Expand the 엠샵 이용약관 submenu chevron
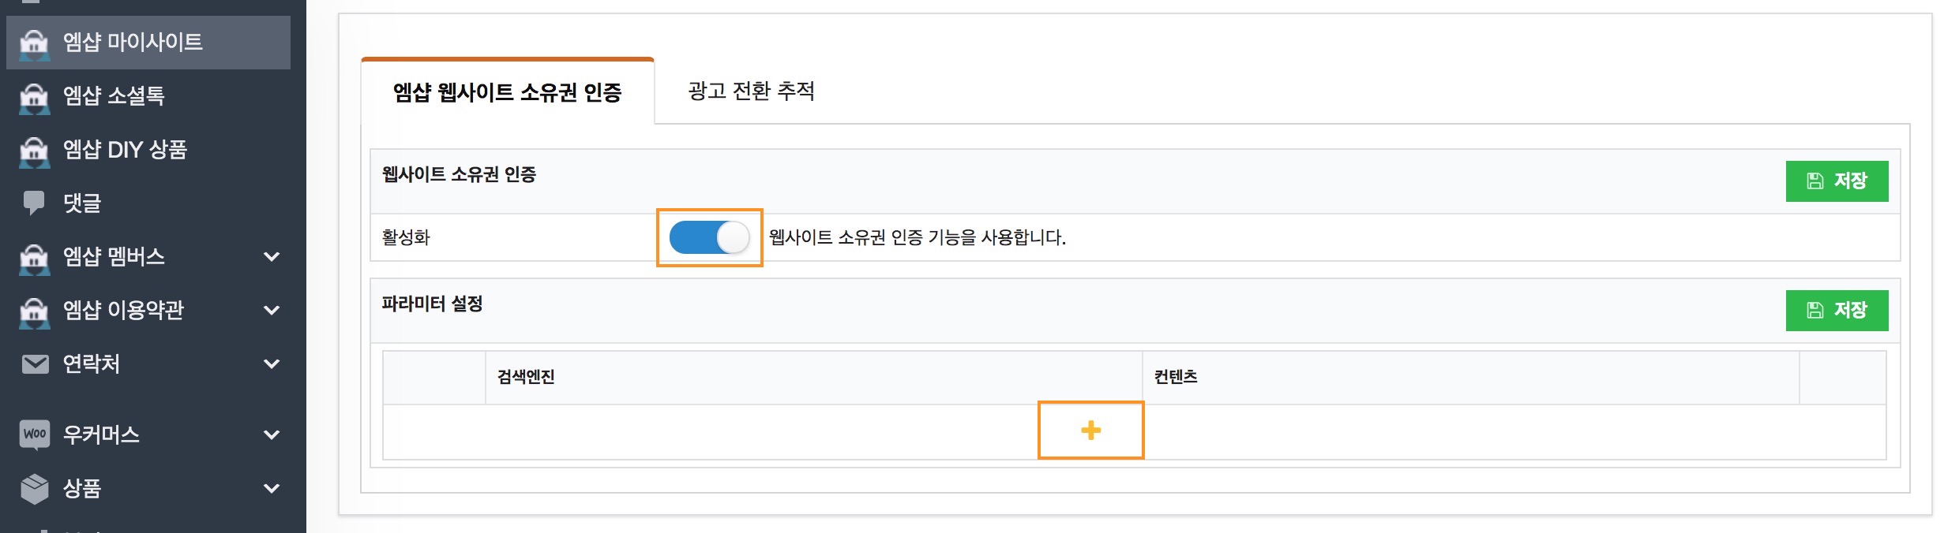The image size is (1944, 533). (272, 311)
